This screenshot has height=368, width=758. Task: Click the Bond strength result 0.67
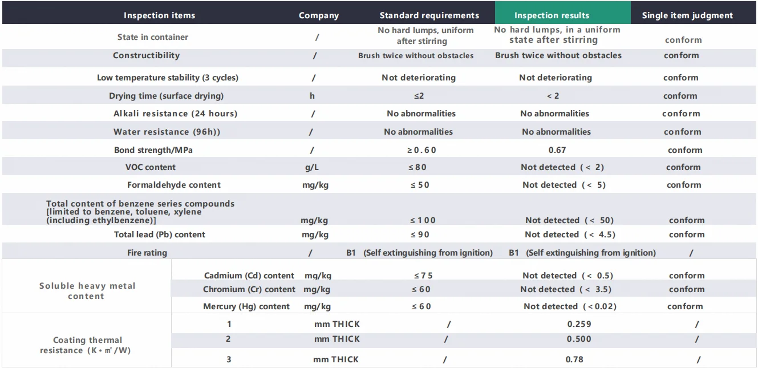pyautogui.click(x=557, y=150)
